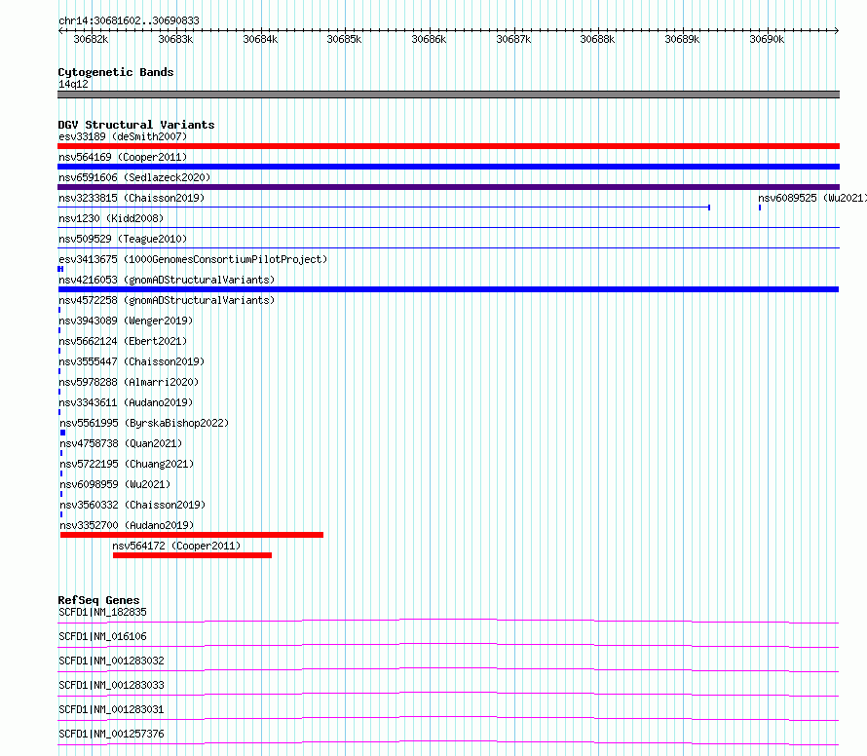Select nsv3560332 (Chaisson2019) variant label
This screenshot has width=867, height=756.
tap(132, 505)
